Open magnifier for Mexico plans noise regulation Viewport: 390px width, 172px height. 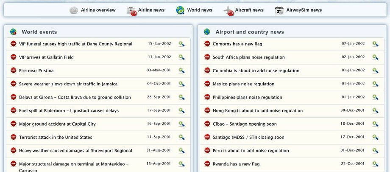(x=375, y=84)
